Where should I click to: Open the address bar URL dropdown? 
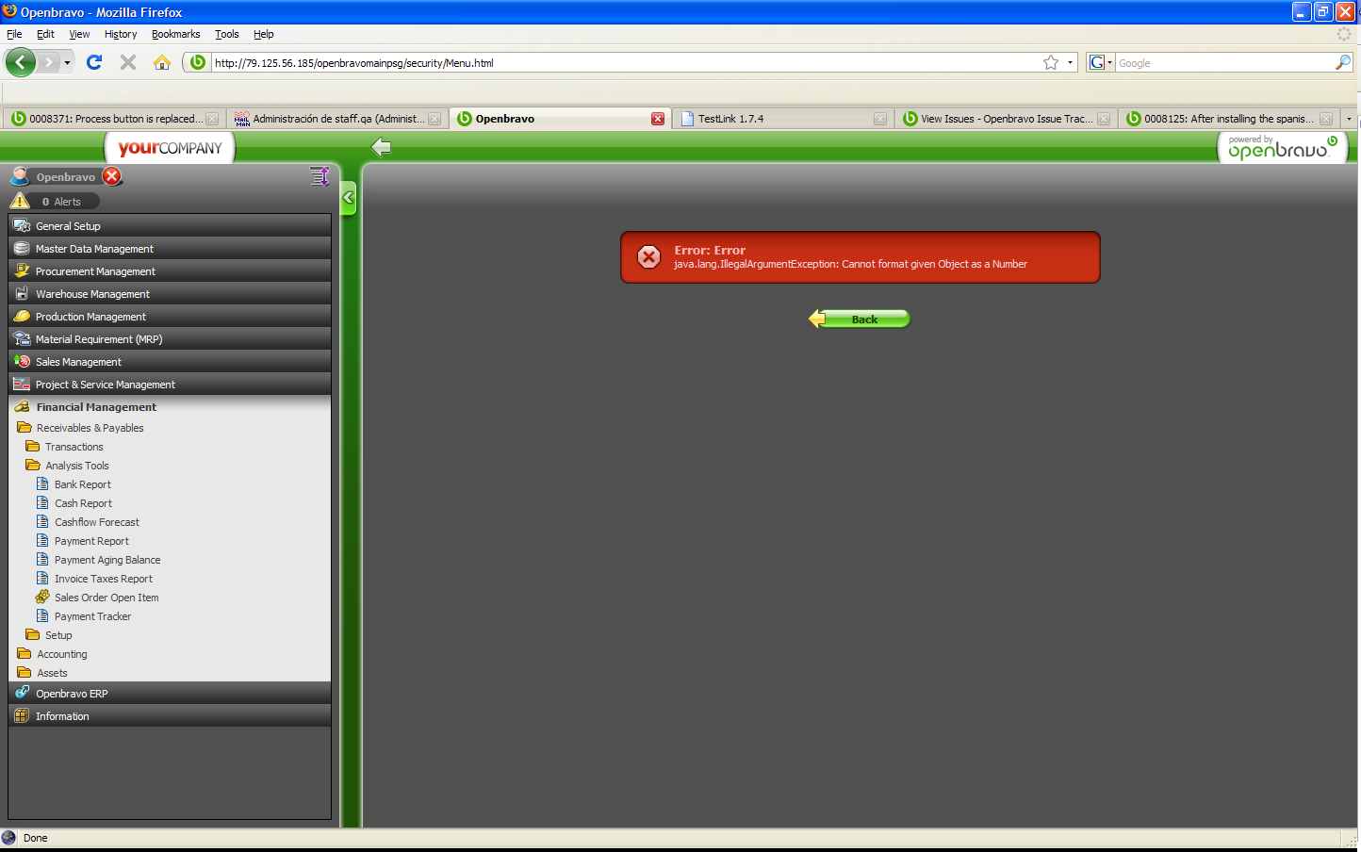pyautogui.click(x=1070, y=62)
